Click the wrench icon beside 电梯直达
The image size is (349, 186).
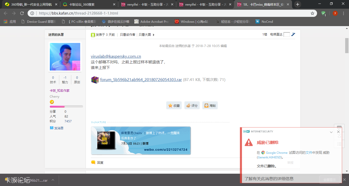click(293, 34)
